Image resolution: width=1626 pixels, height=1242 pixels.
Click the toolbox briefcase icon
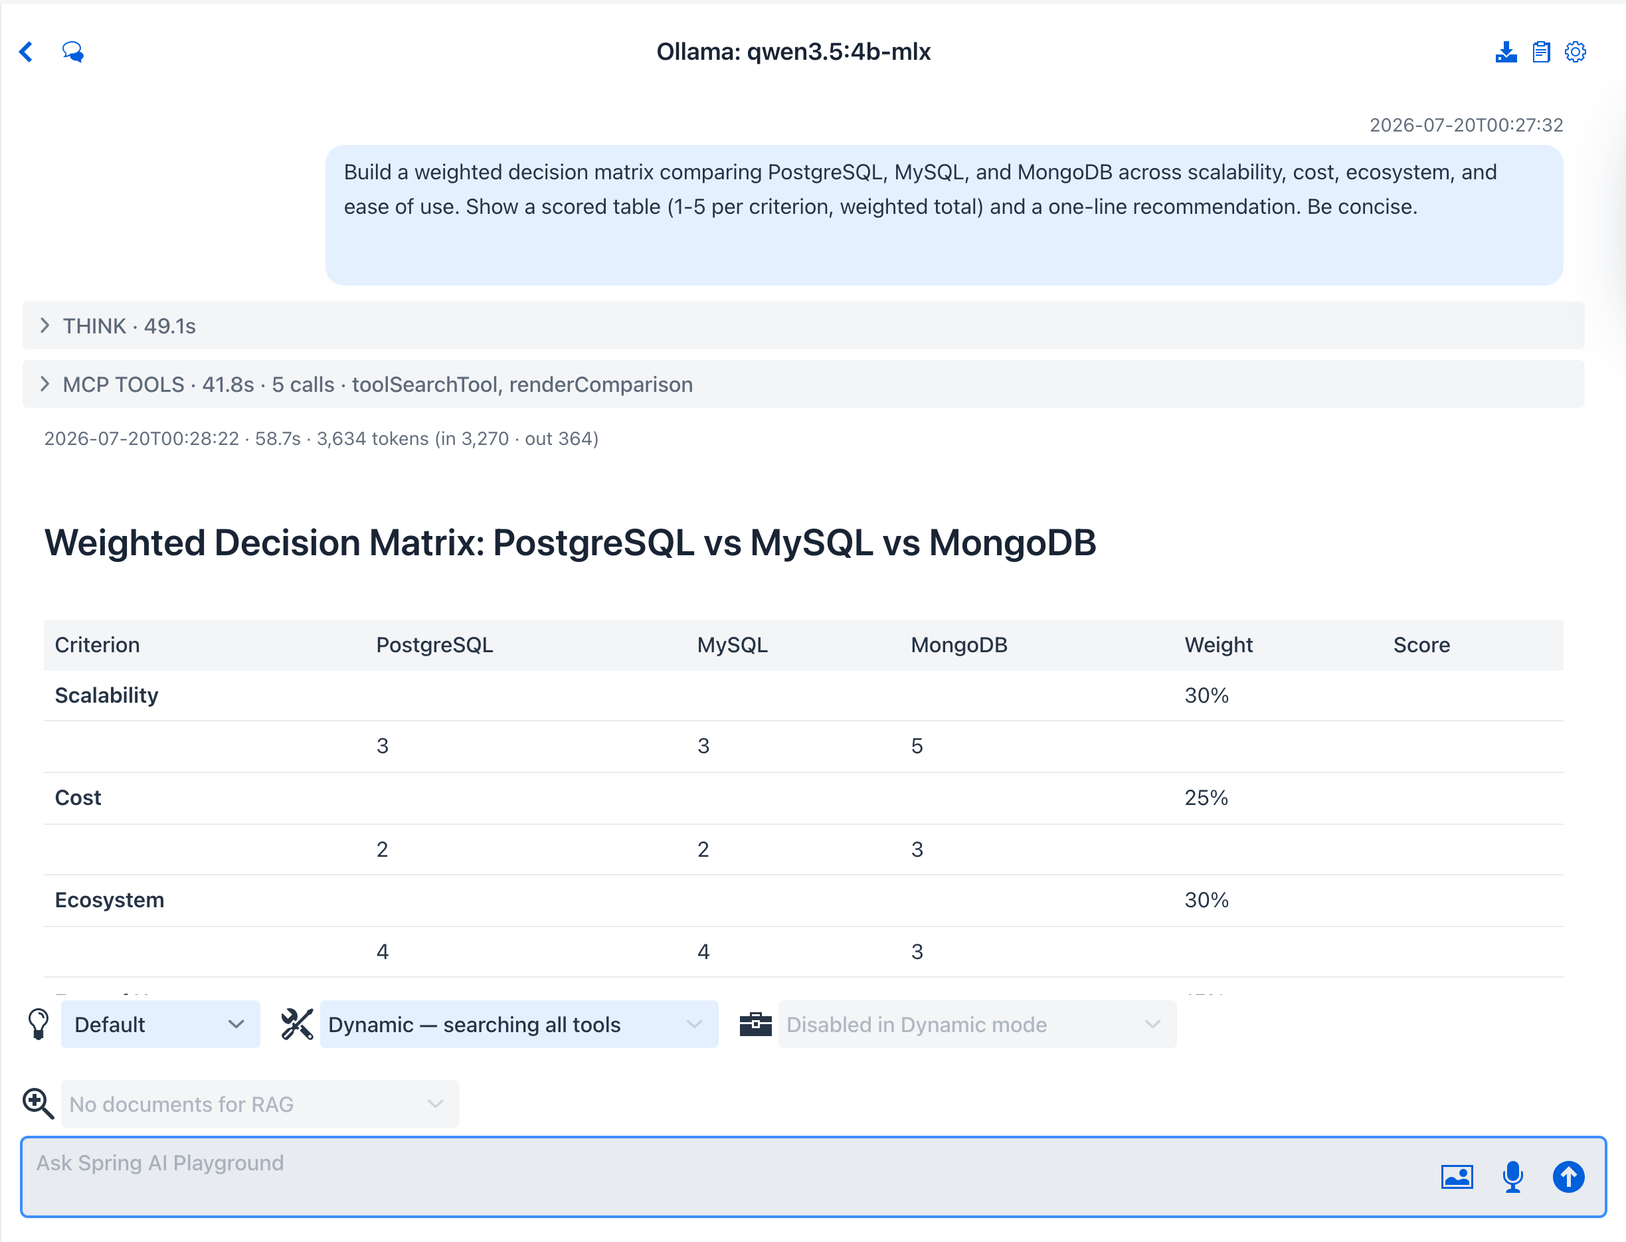click(x=756, y=1024)
